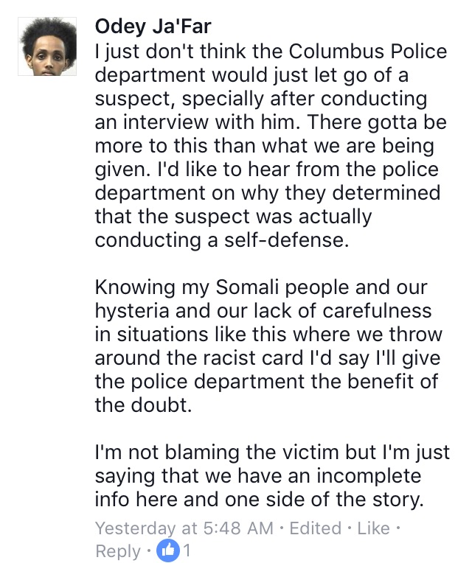Click the word 'self-defense' in the comment
This screenshot has height=563, width=472.
286,239
